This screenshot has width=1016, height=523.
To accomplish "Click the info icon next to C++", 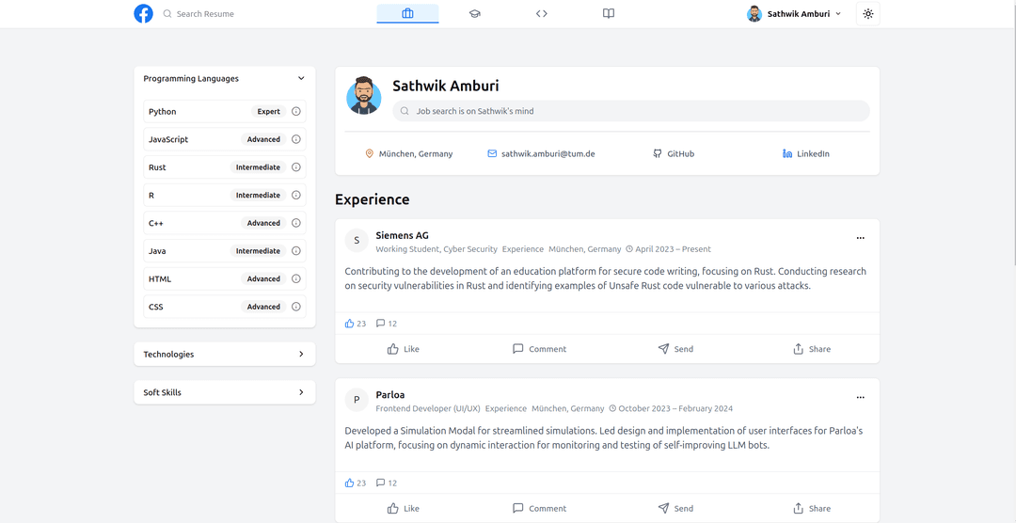I will [296, 223].
